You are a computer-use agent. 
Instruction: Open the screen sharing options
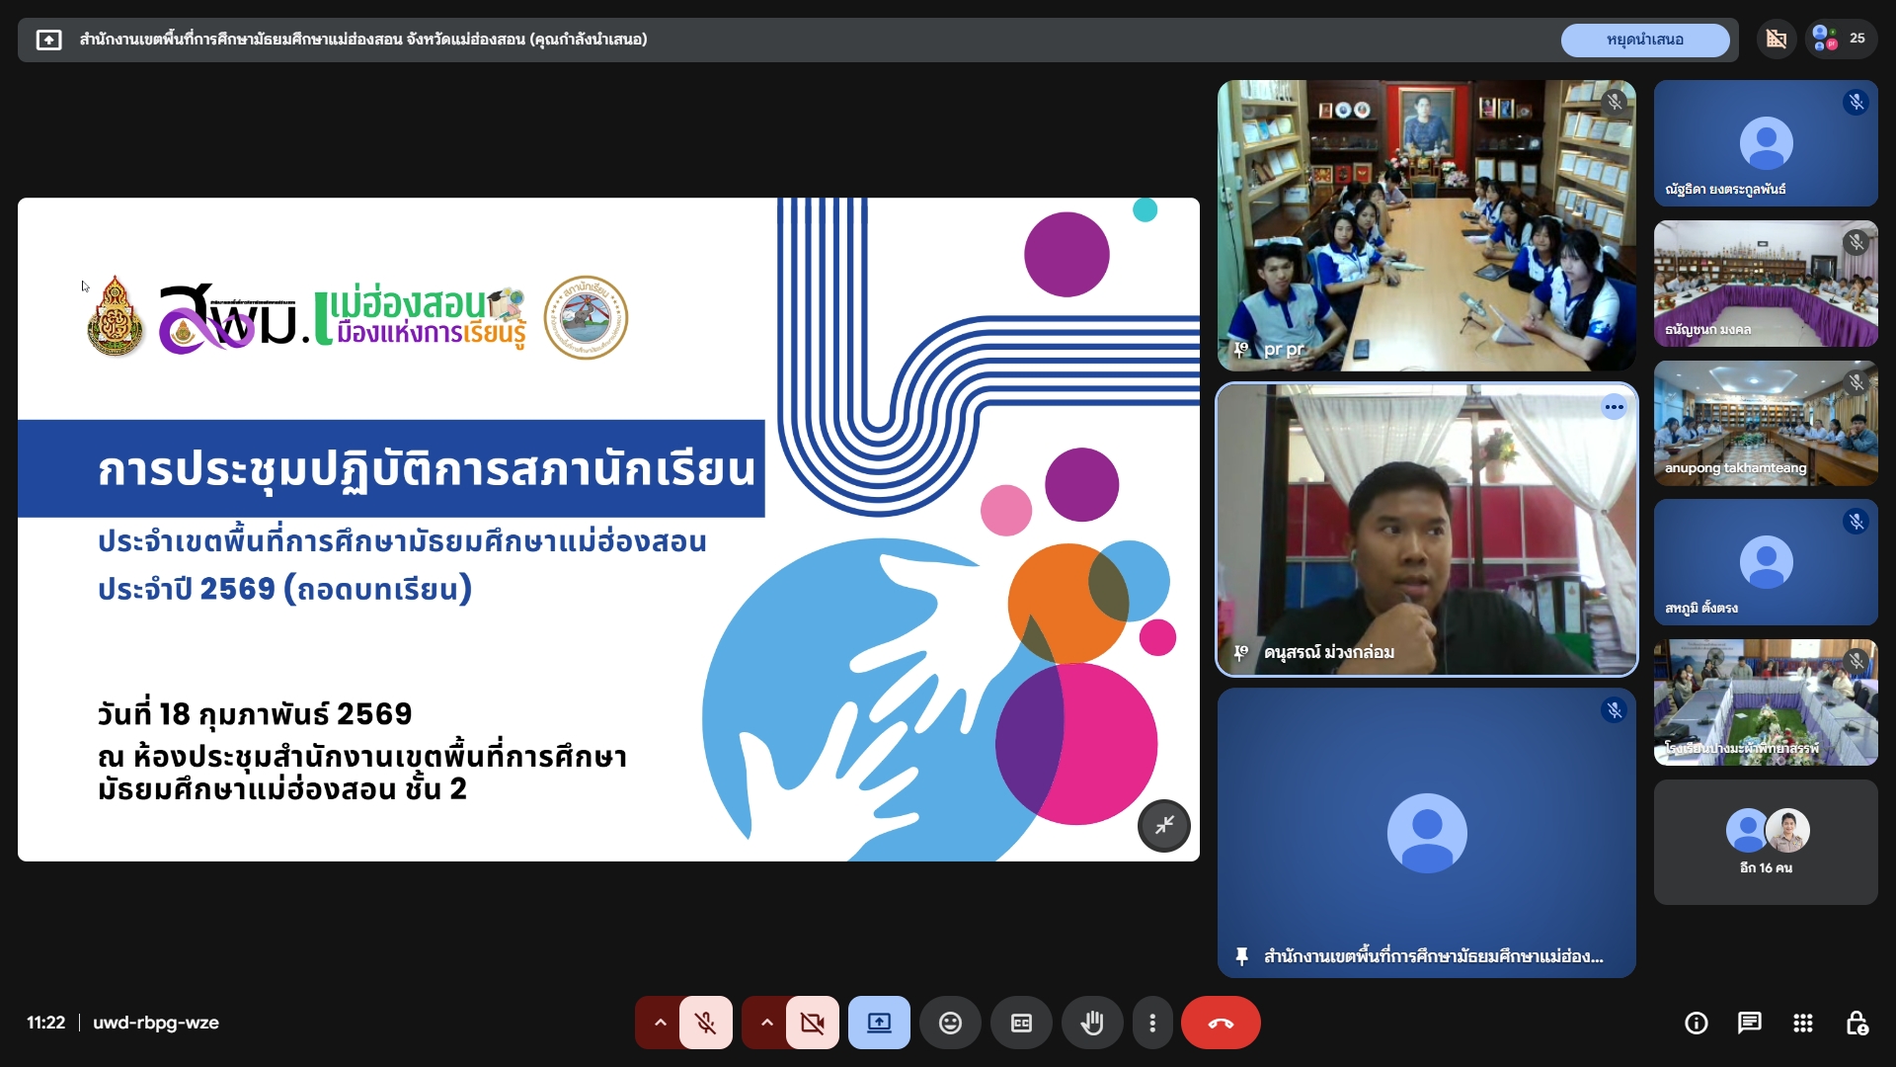879,1023
